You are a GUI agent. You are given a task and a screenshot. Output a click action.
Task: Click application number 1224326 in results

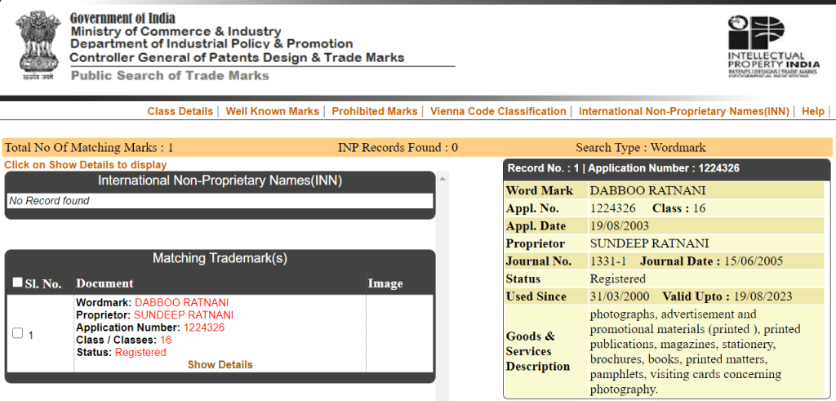203,327
